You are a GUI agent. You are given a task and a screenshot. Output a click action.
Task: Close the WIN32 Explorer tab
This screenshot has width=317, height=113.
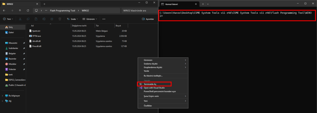click(x=37, y=4)
